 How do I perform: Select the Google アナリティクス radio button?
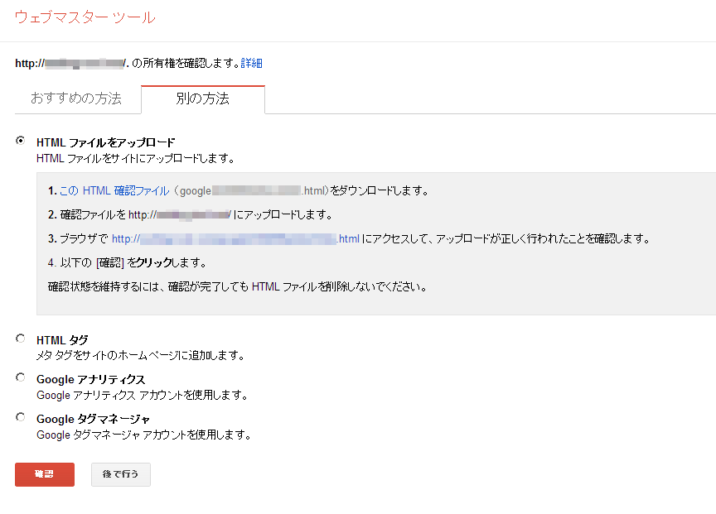point(21,377)
